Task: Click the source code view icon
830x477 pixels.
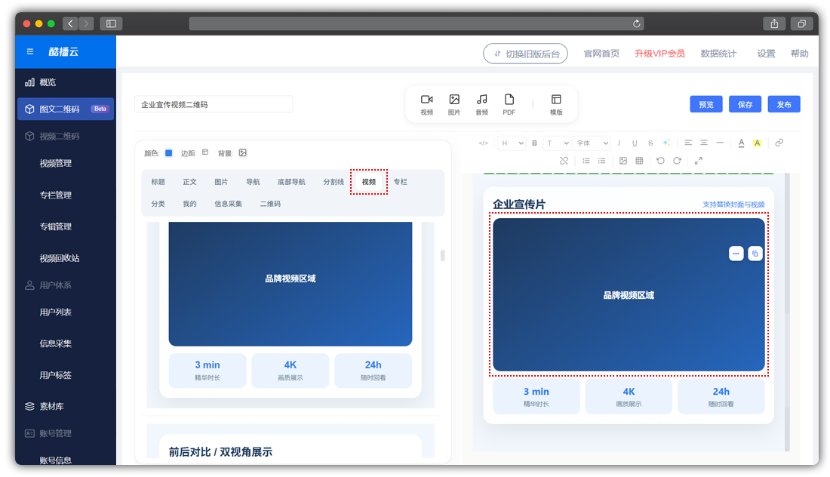Action: [484, 143]
